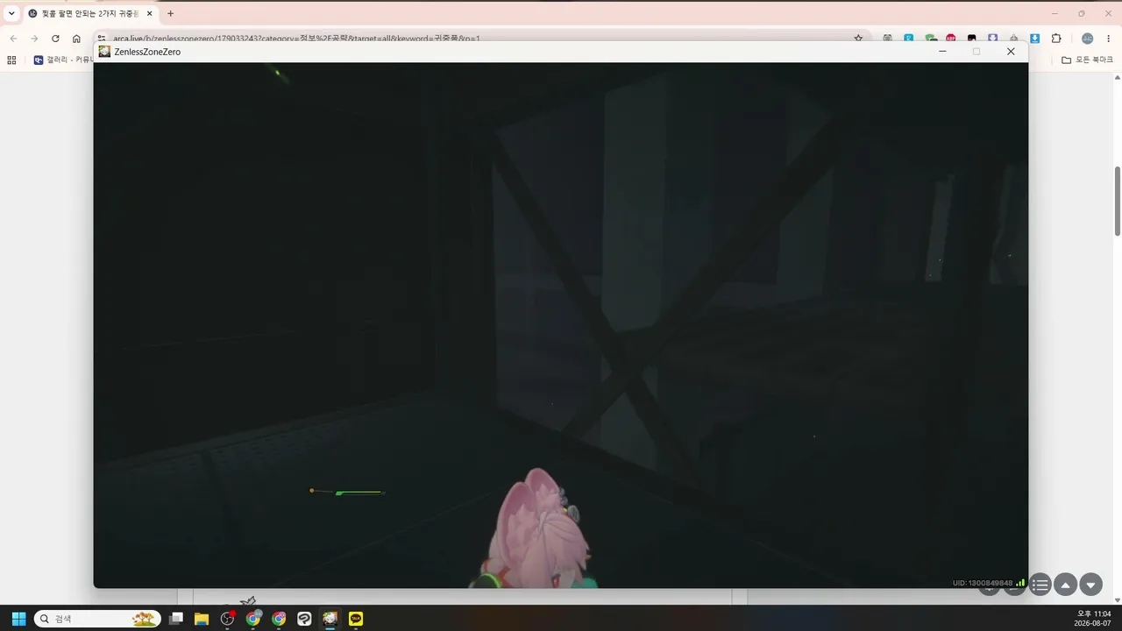The width and height of the screenshot is (1122, 631).
Task: Click the ABP adblock extension icon
Action: click(951, 39)
